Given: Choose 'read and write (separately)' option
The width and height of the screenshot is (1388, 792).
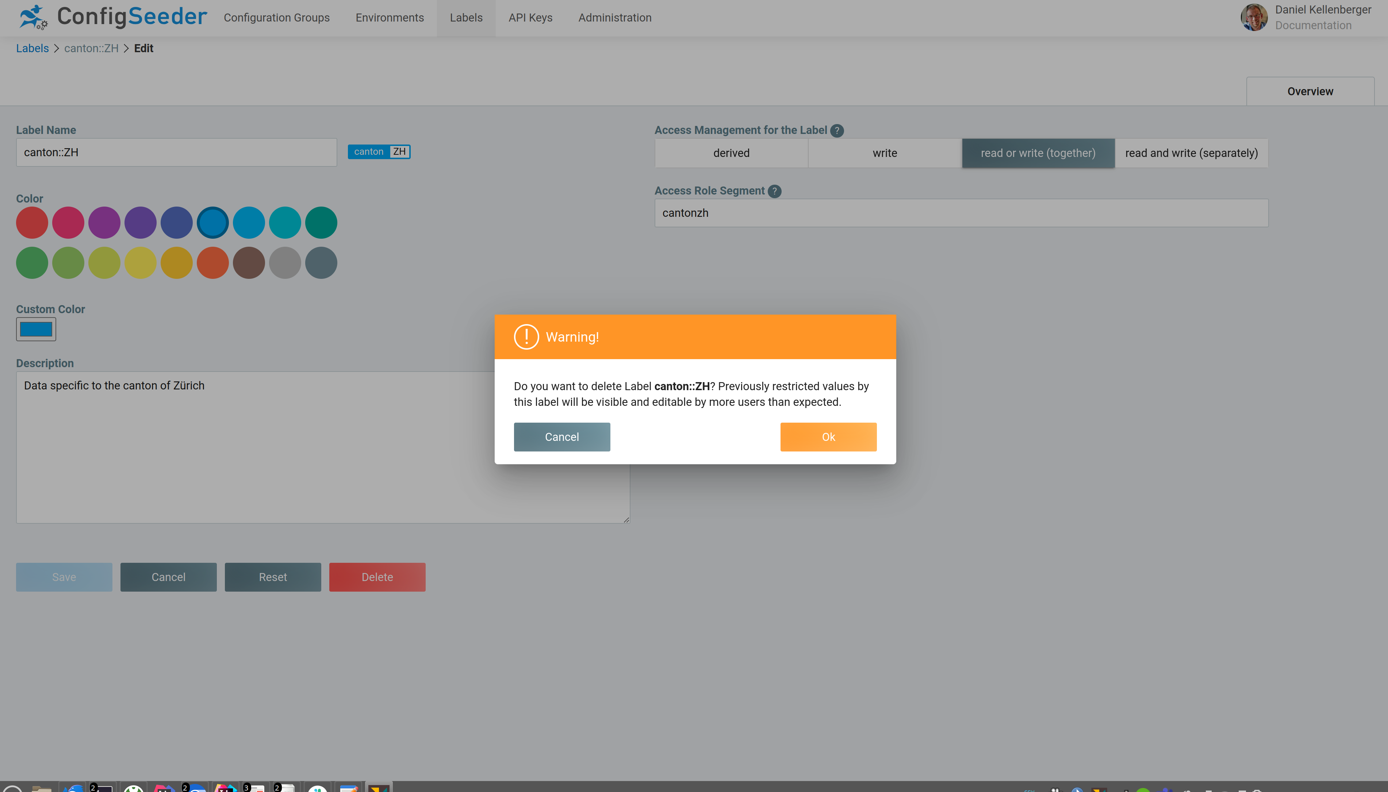Looking at the screenshot, I should (x=1191, y=153).
